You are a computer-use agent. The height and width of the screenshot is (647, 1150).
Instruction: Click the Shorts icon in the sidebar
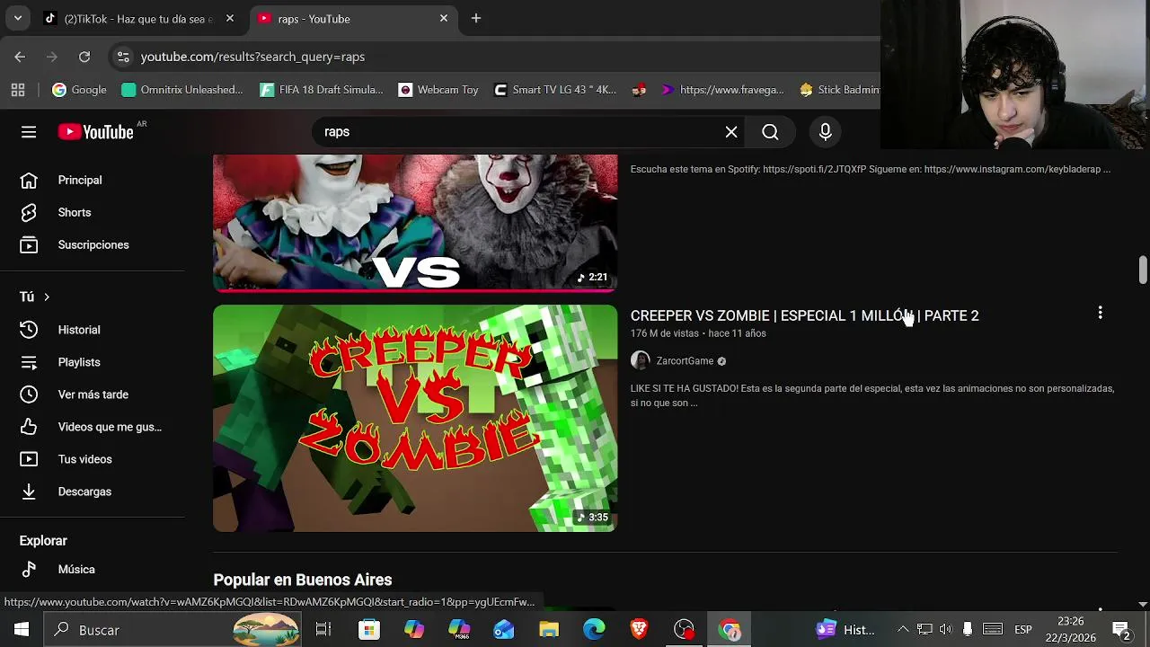click(x=29, y=212)
